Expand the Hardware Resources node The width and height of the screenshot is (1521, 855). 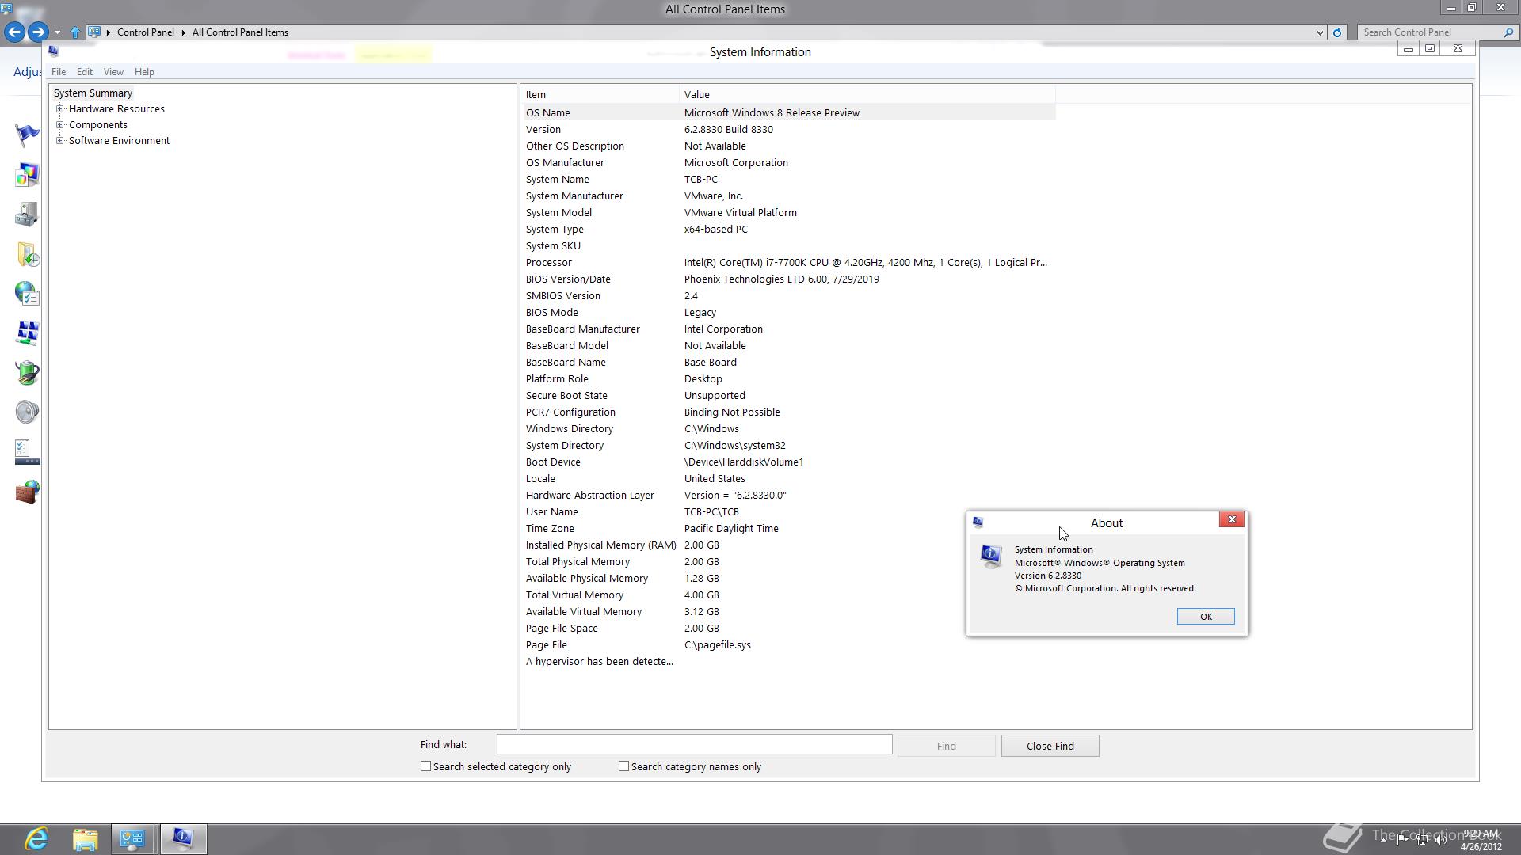coord(59,109)
